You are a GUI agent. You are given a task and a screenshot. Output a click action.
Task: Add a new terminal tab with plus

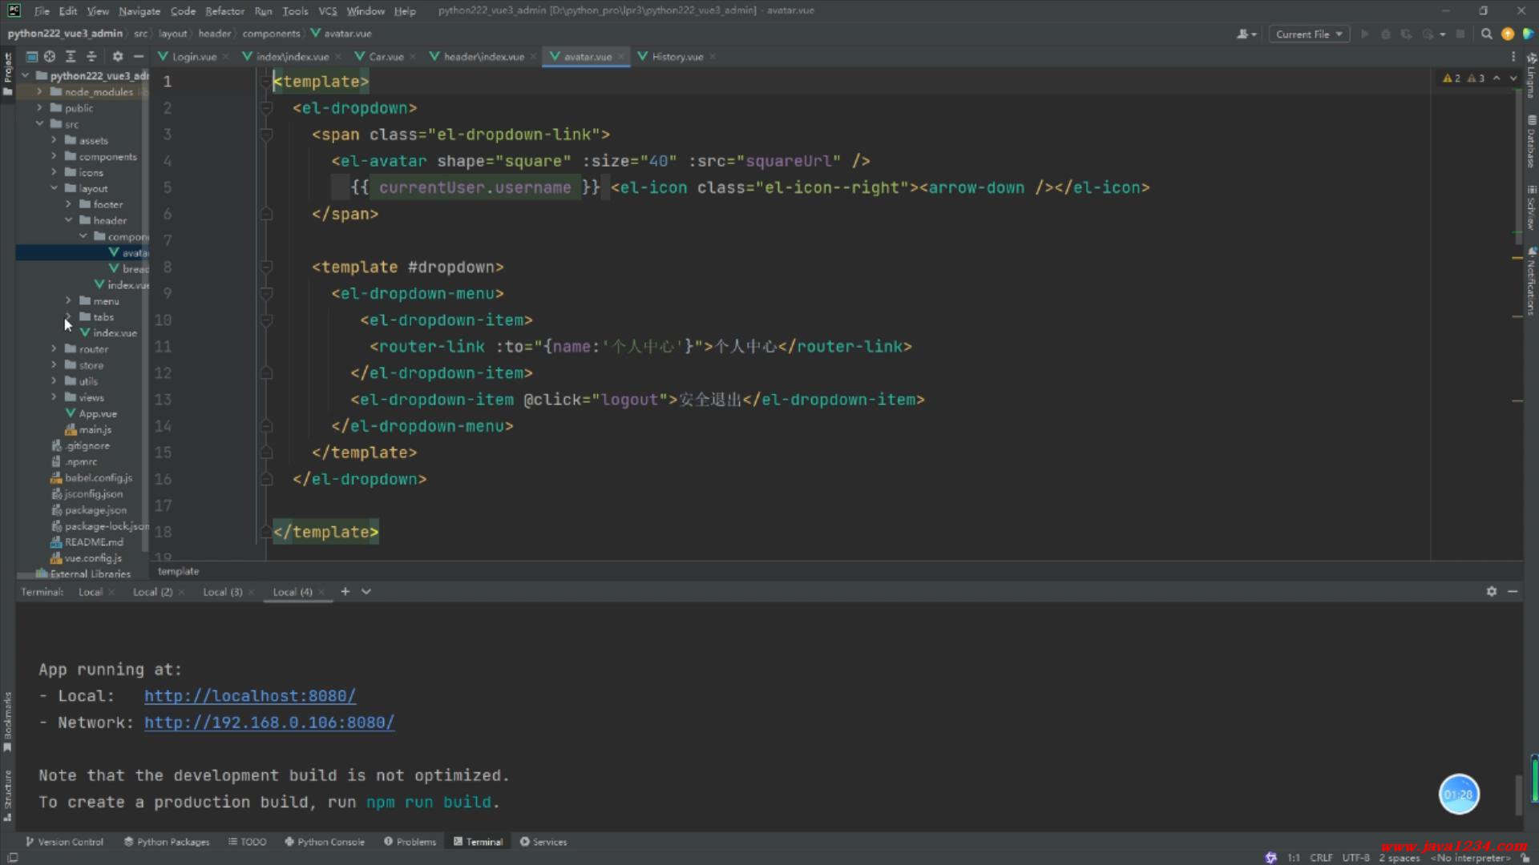tap(345, 591)
